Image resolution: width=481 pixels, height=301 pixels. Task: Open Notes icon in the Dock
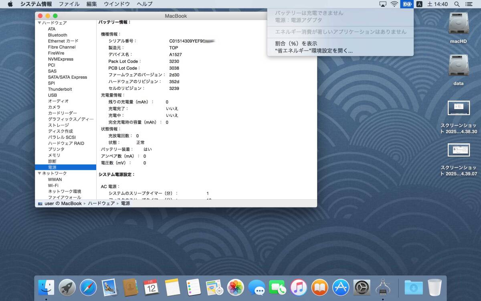tap(172, 287)
